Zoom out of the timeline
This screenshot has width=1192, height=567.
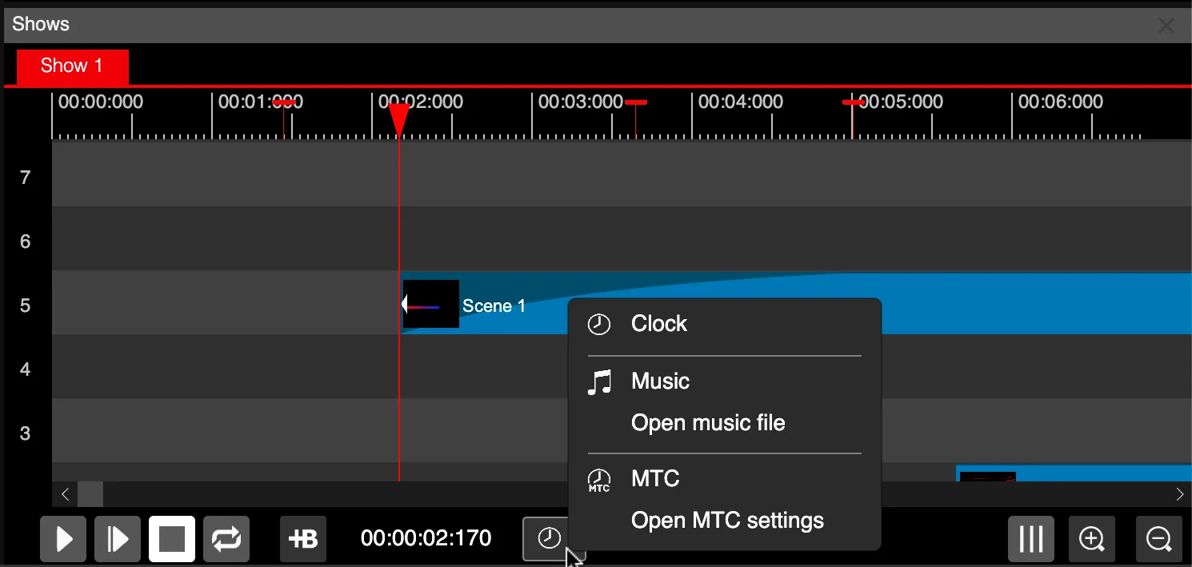[x=1158, y=539]
